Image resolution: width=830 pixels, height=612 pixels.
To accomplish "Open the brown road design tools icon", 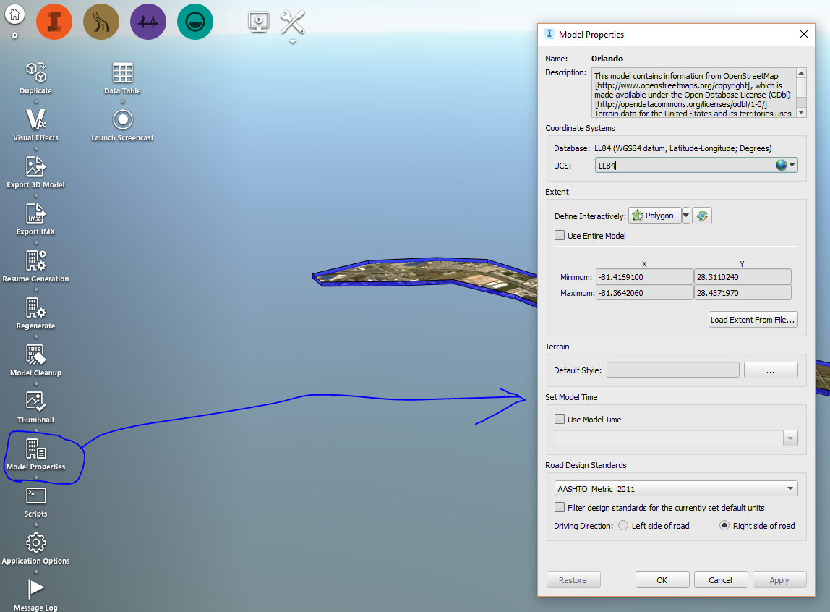I will [x=101, y=22].
